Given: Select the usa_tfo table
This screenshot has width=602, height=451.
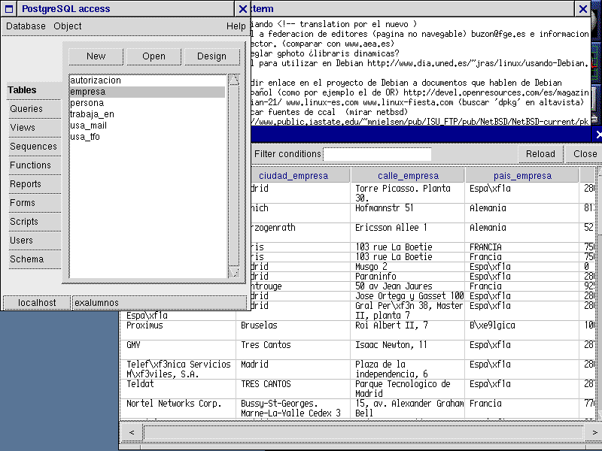Looking at the screenshot, I should (147, 137).
